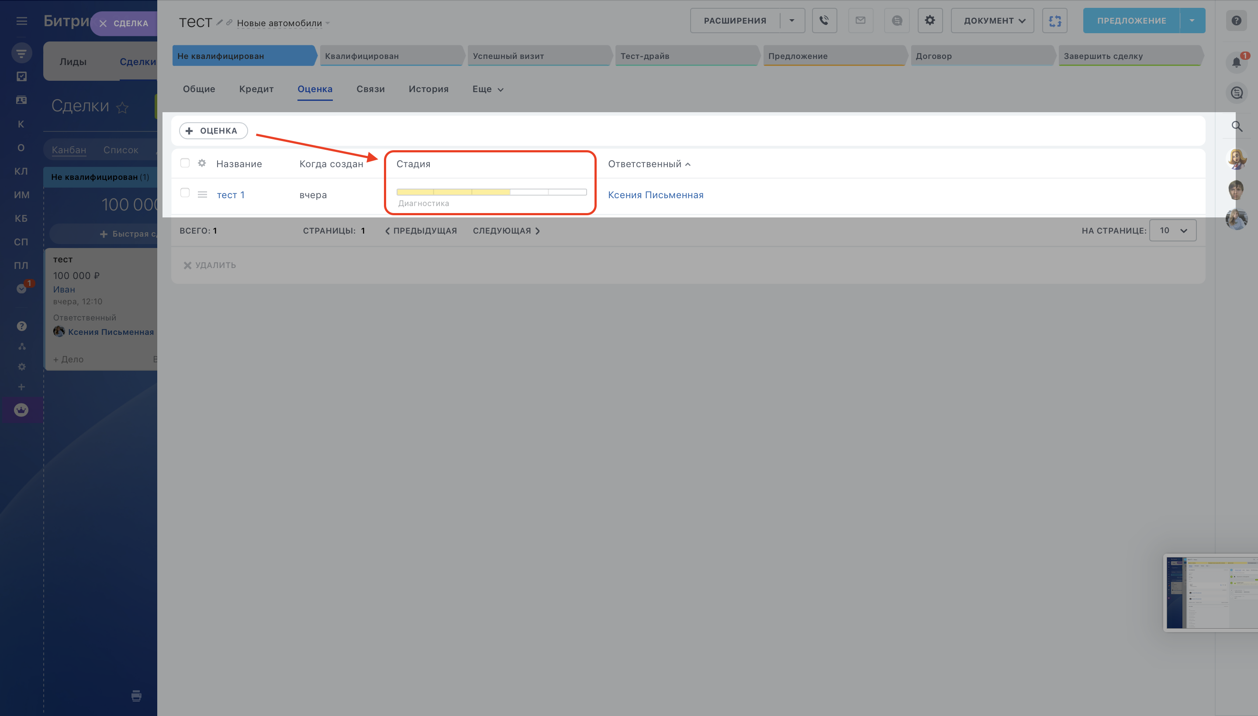Click the fullscreen expand icon in header

pyautogui.click(x=1054, y=21)
